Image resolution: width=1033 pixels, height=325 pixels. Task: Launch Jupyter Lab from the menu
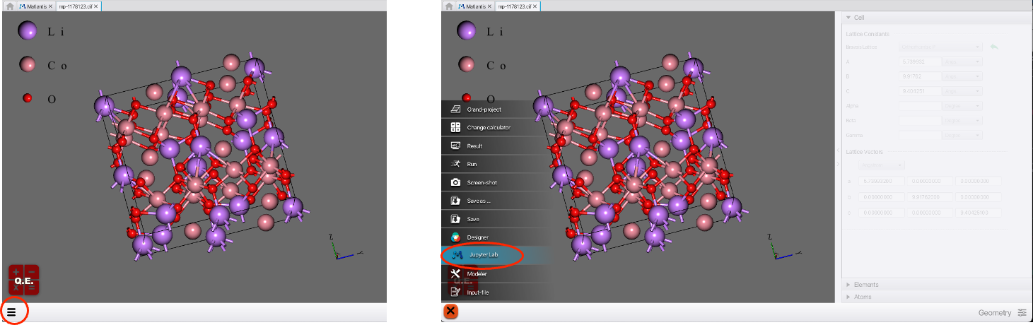(483, 254)
